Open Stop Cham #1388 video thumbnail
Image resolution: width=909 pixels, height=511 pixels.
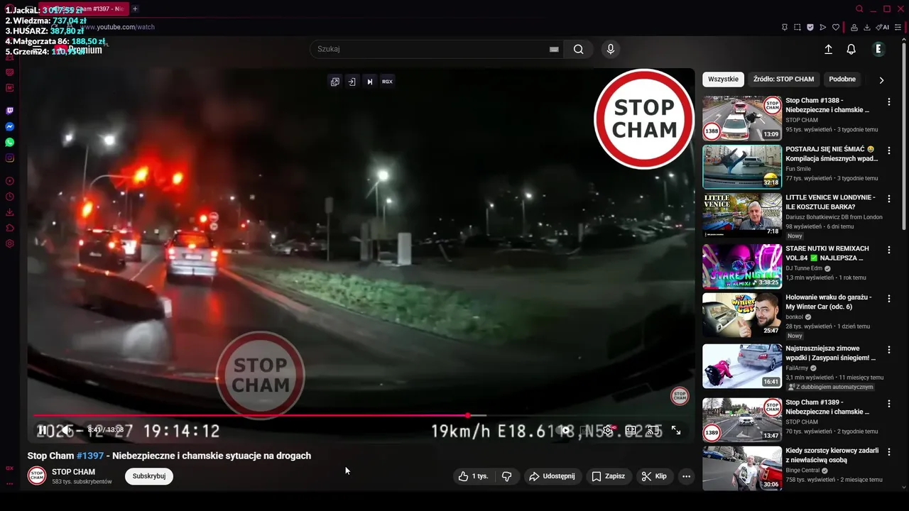(742, 119)
